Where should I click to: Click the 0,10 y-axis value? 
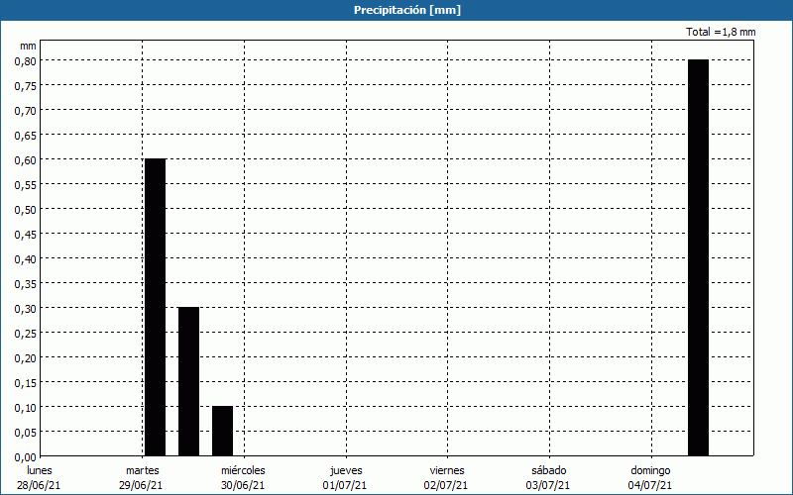tap(26, 408)
